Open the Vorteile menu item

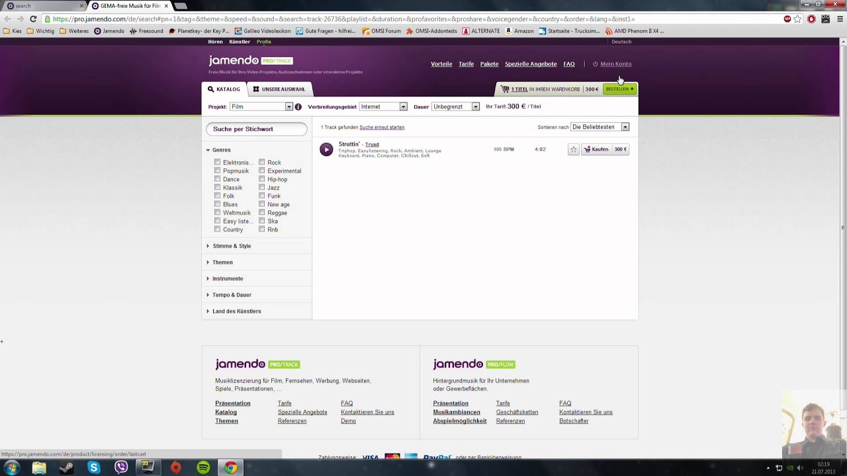click(441, 64)
